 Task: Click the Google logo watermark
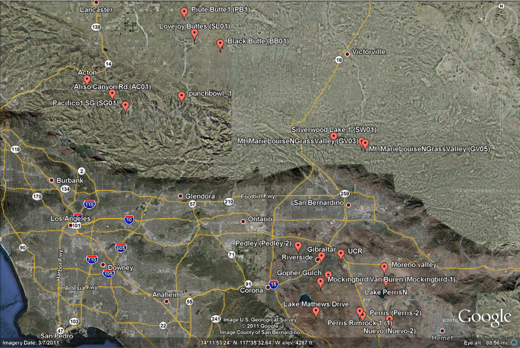(485, 317)
